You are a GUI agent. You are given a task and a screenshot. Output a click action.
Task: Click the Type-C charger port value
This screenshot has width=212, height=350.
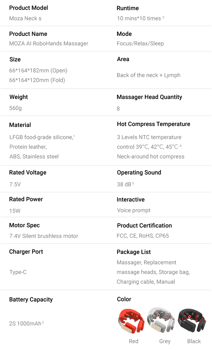click(18, 272)
